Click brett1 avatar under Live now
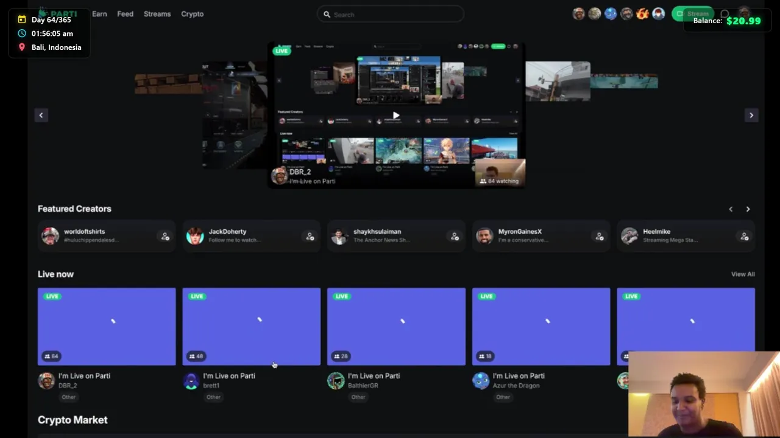This screenshot has height=438, width=780. (x=191, y=381)
